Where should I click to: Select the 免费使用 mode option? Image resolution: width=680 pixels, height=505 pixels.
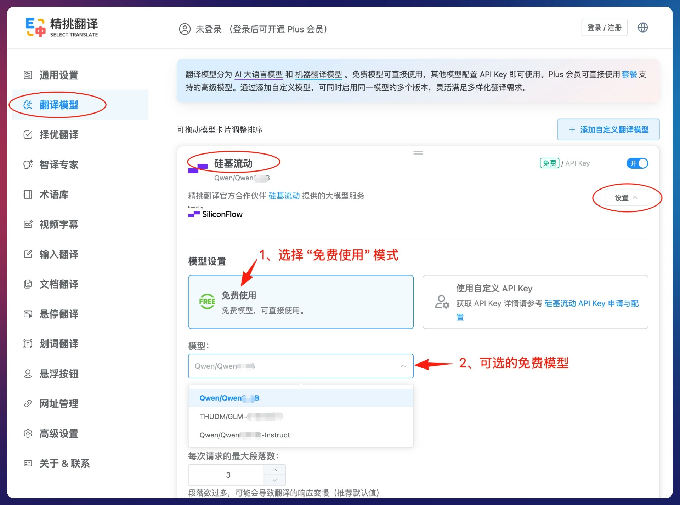click(x=301, y=302)
